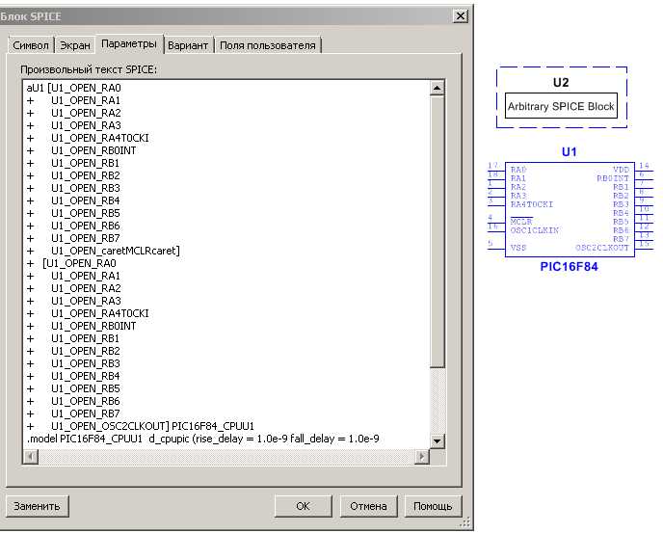
Task: Select the U2 Arbitrary SPICE Block component
Action: coord(561,97)
